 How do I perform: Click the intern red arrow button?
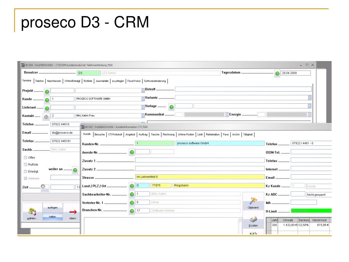point(73,212)
